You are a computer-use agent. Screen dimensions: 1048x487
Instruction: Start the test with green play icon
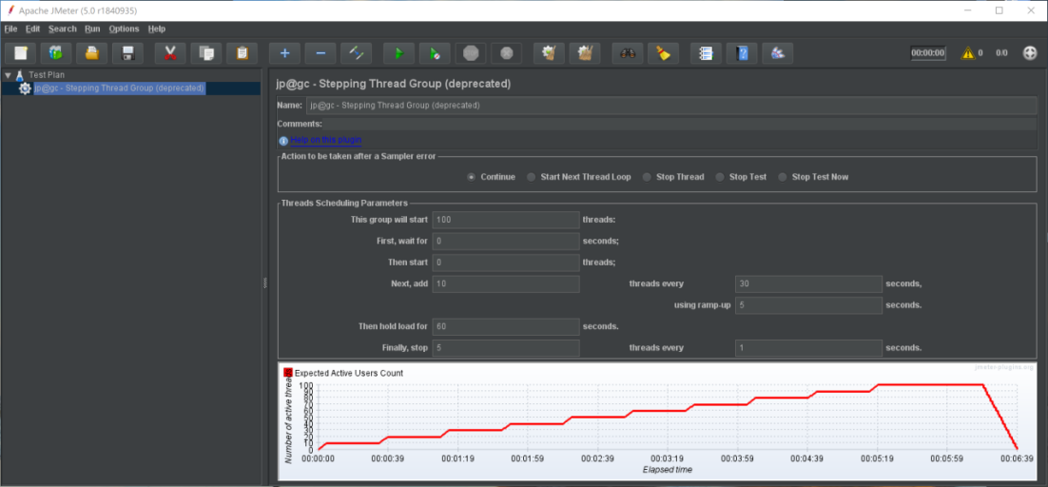click(399, 52)
